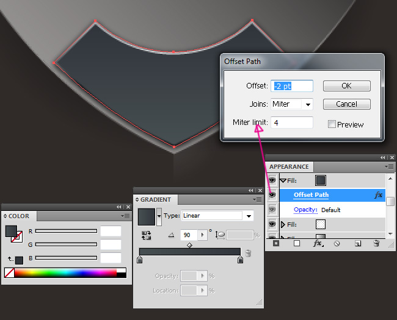Click Duplicate Selected Item icon in Appearance
The width and height of the screenshot is (397, 320).
[x=358, y=243]
